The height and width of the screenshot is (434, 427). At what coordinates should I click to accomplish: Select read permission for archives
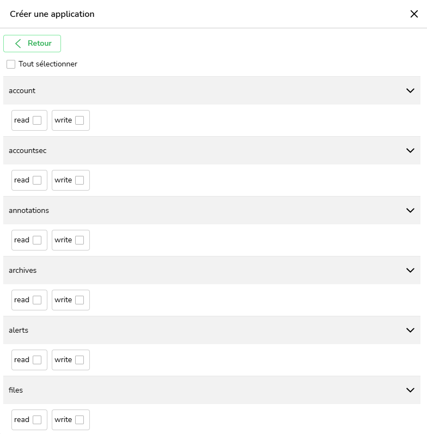click(x=37, y=300)
